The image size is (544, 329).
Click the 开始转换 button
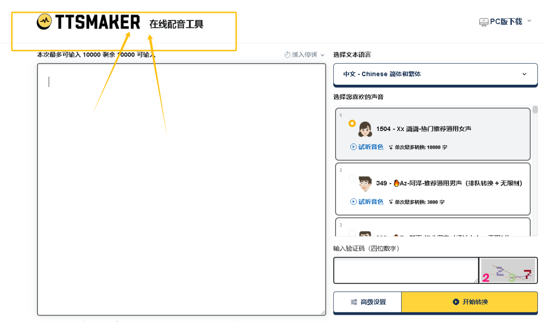470,302
